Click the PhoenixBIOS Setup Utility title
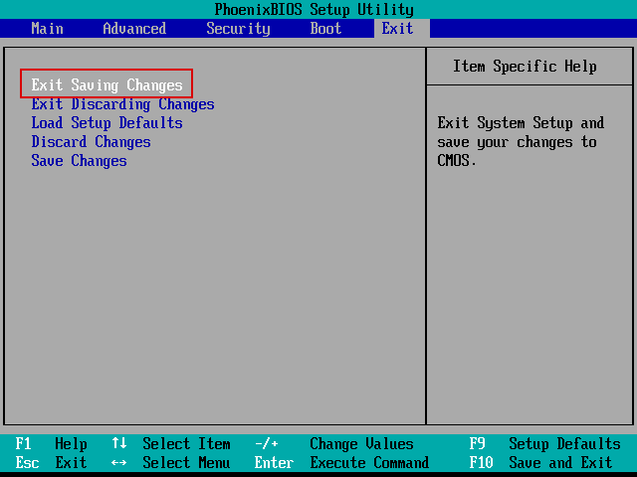The image size is (637, 477). pos(315,9)
